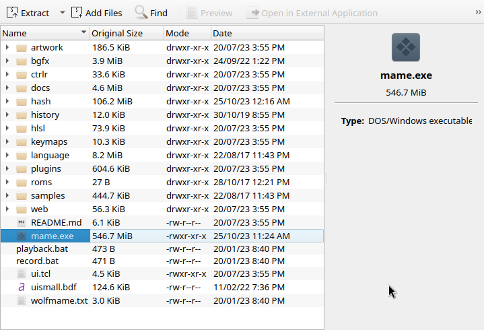Expand the plugins folder arrow
Viewport: 484px width, 330px height.
tap(7, 169)
